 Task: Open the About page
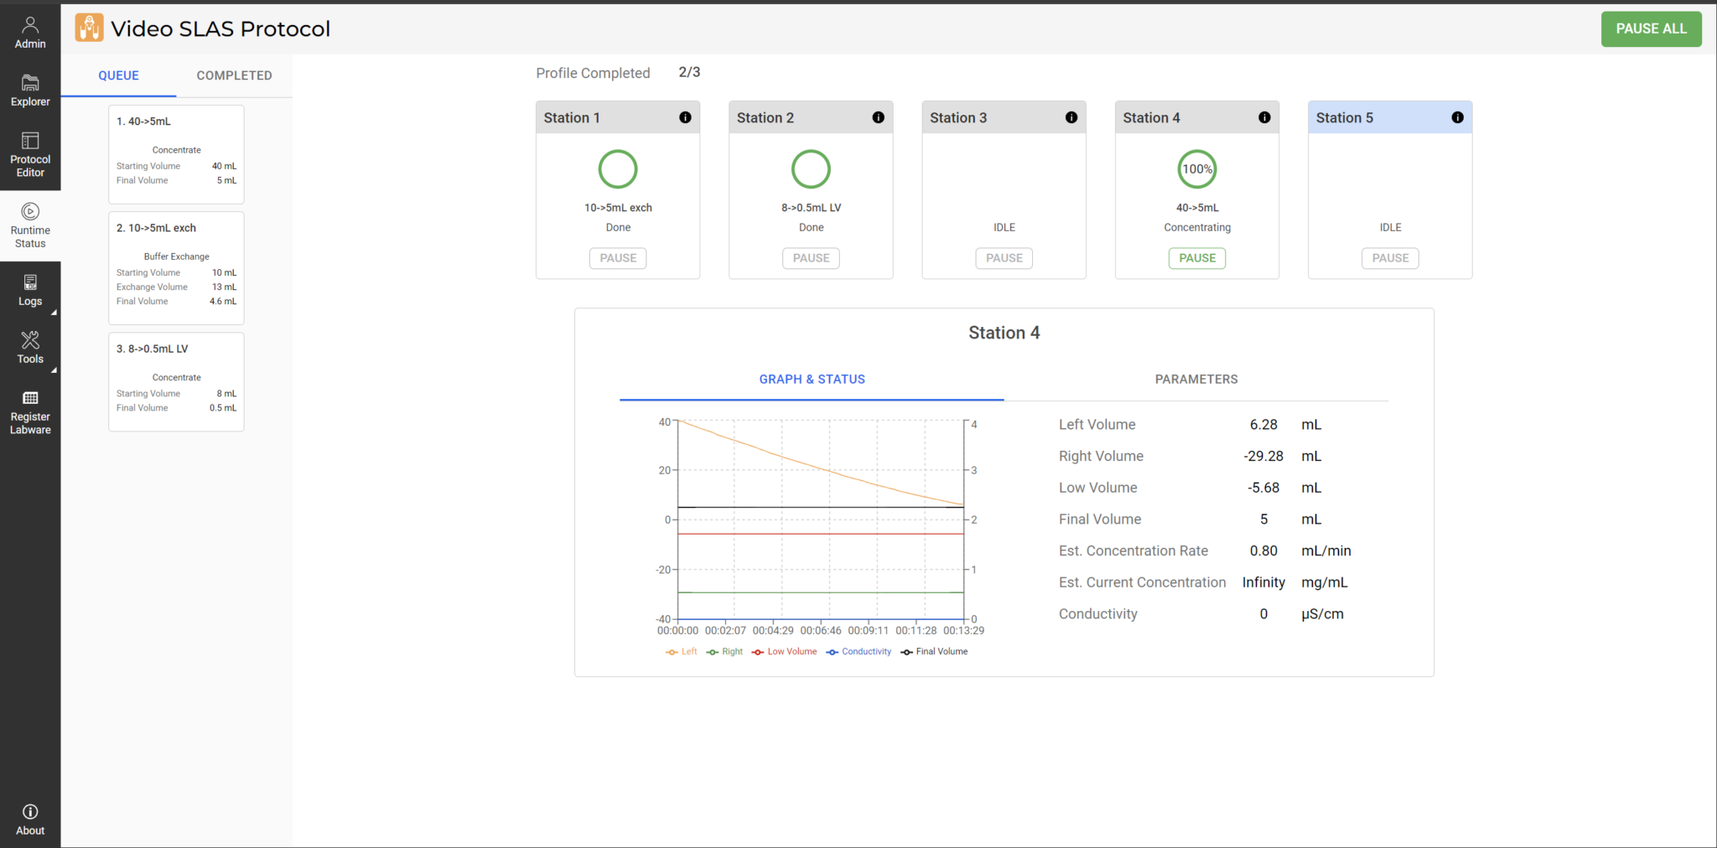30,817
